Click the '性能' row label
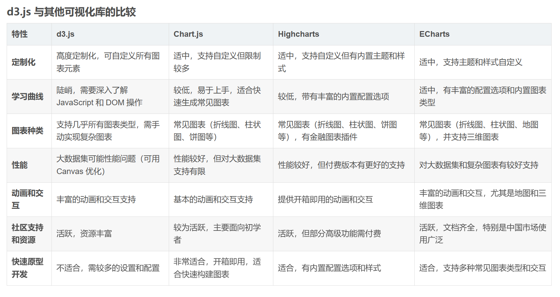 29,165
